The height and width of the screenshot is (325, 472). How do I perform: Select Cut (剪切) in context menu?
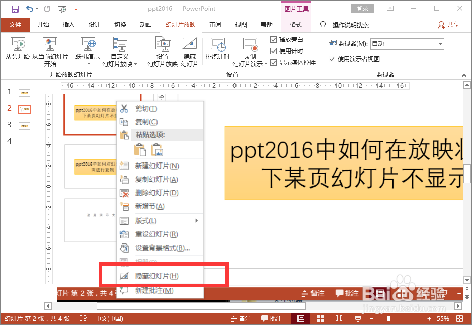click(161, 108)
